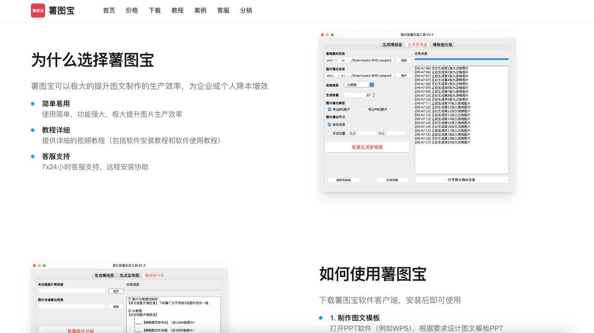
Task: Click 选择 button beside 未分组图片根目录 field
Action: click(116, 291)
